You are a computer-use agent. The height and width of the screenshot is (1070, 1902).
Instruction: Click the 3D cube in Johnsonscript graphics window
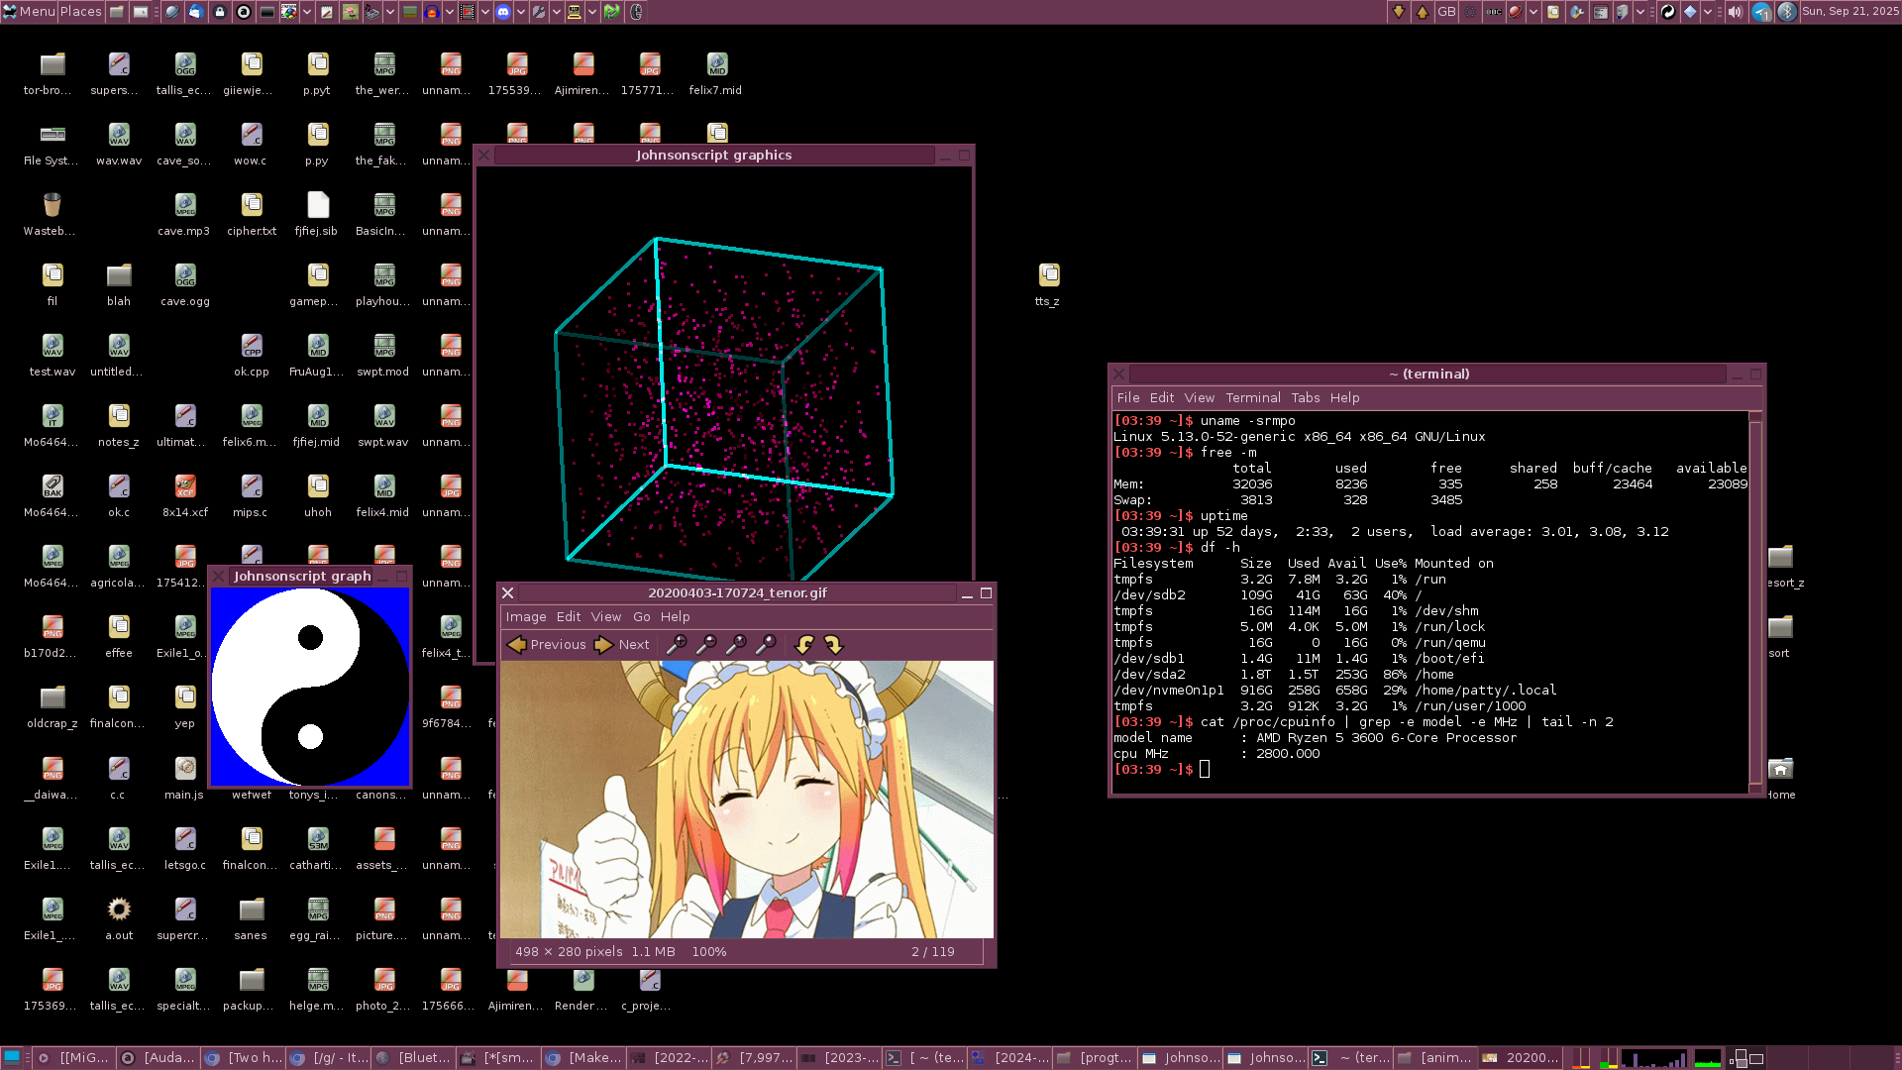723,408
